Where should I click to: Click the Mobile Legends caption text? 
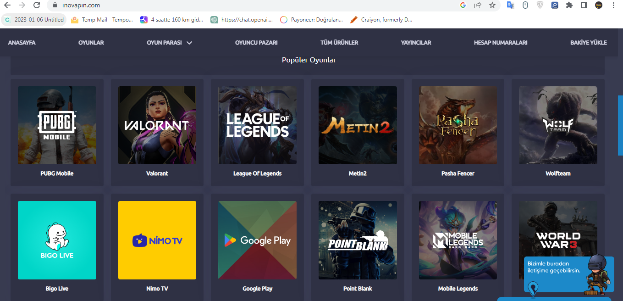[x=458, y=289]
